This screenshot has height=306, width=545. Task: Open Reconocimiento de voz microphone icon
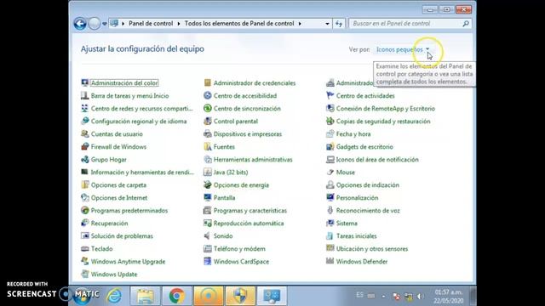pyautogui.click(x=330, y=211)
